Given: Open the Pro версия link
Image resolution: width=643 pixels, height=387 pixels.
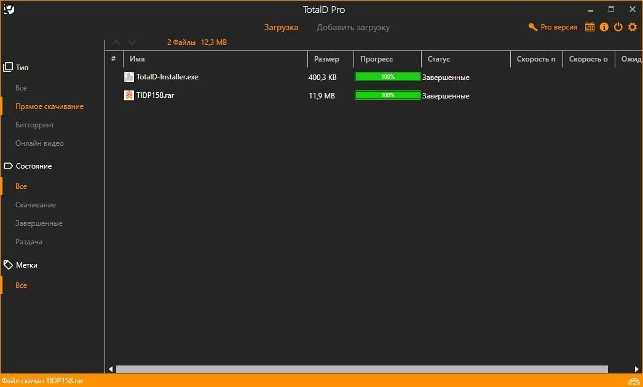Looking at the screenshot, I should click(559, 27).
